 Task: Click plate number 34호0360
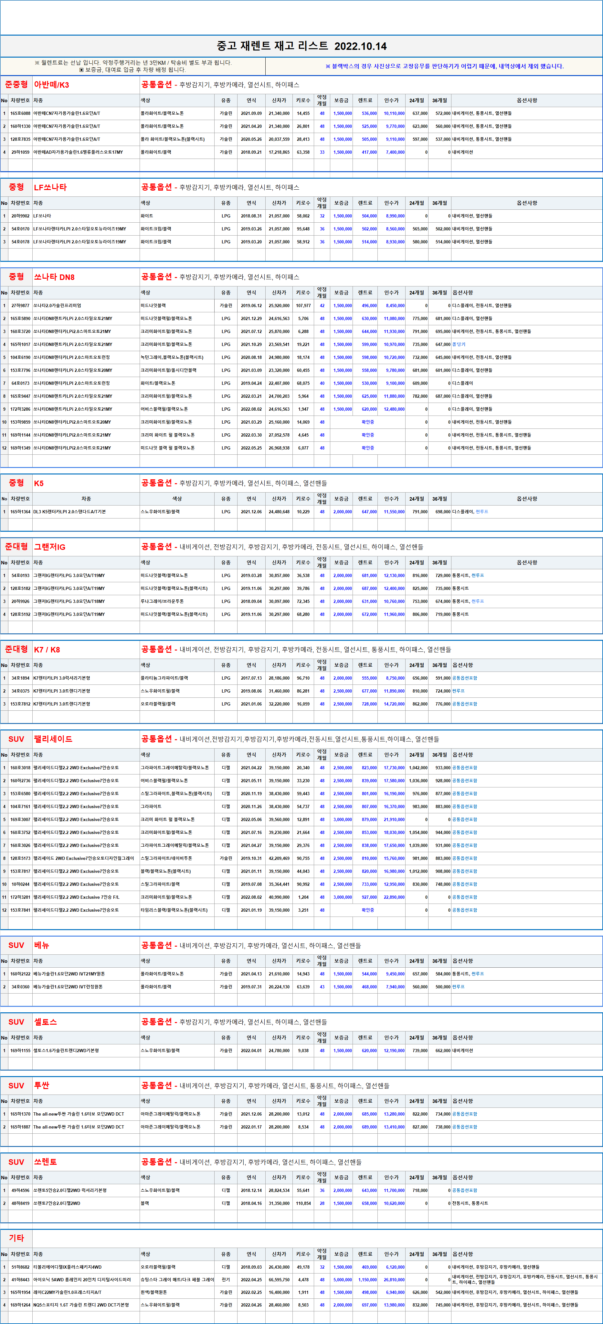point(21,987)
